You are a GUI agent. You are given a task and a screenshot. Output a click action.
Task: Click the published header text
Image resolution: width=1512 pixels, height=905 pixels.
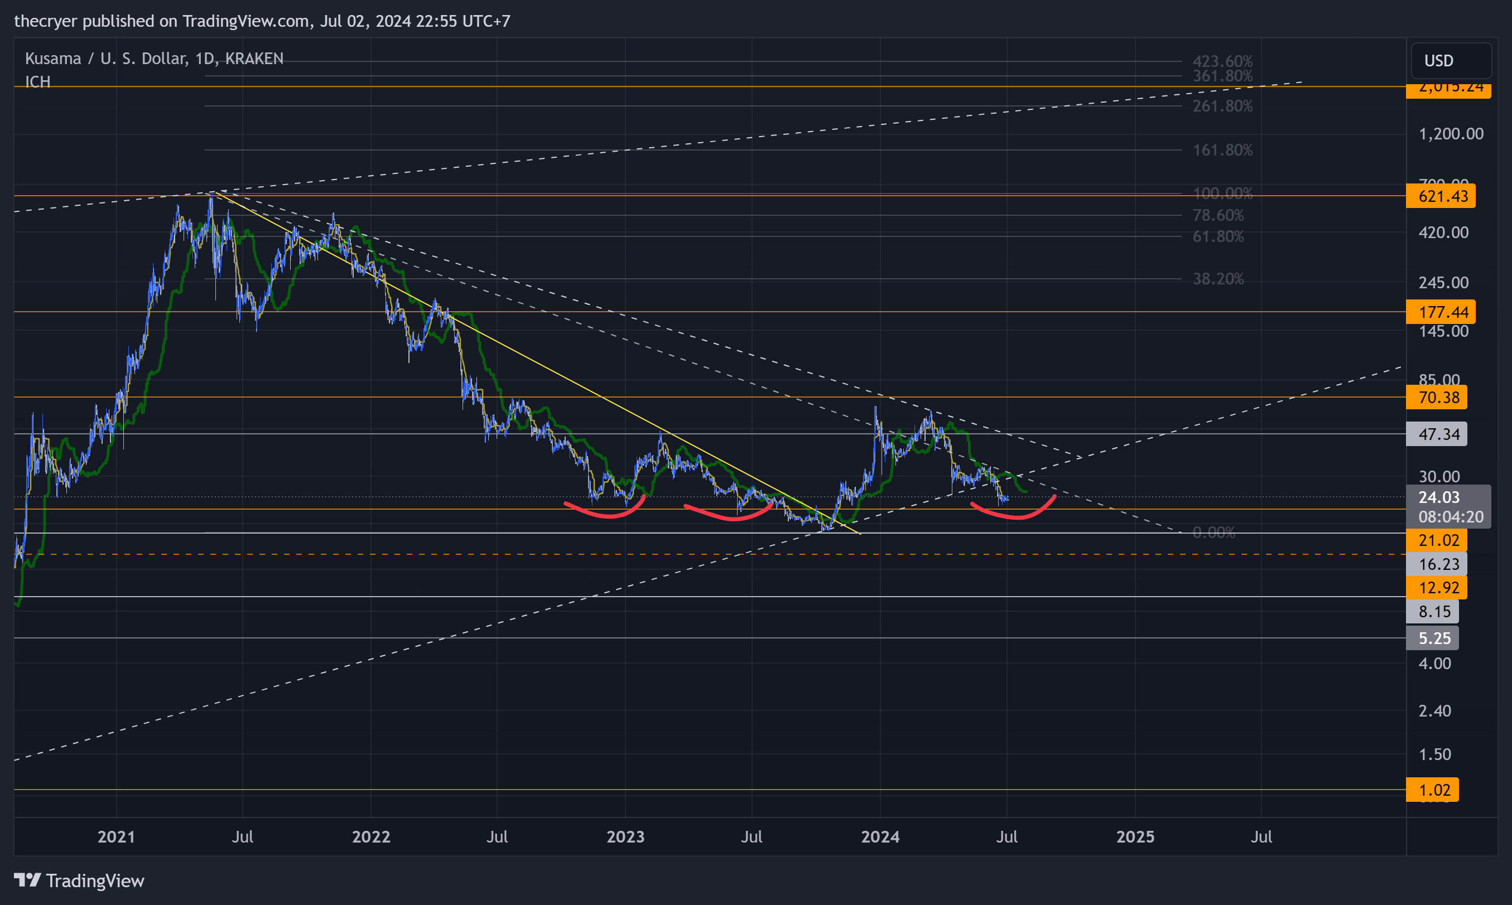pyautogui.click(x=262, y=21)
